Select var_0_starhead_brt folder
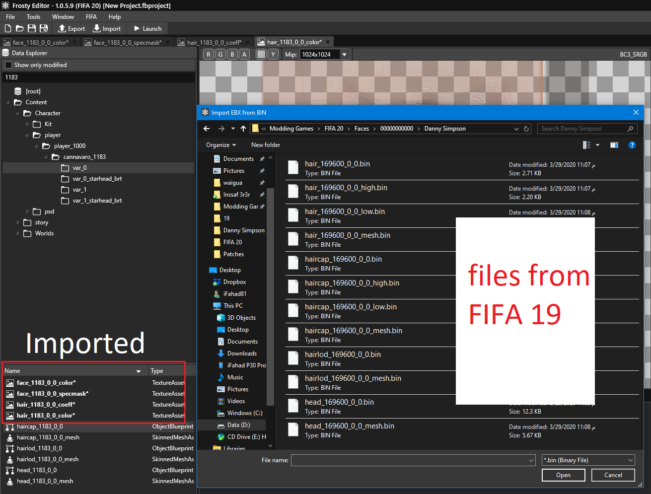Screen dimensions: 651x494 [91, 179]
